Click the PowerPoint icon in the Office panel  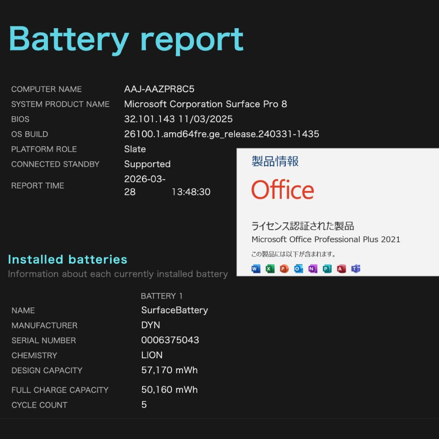tap(284, 269)
